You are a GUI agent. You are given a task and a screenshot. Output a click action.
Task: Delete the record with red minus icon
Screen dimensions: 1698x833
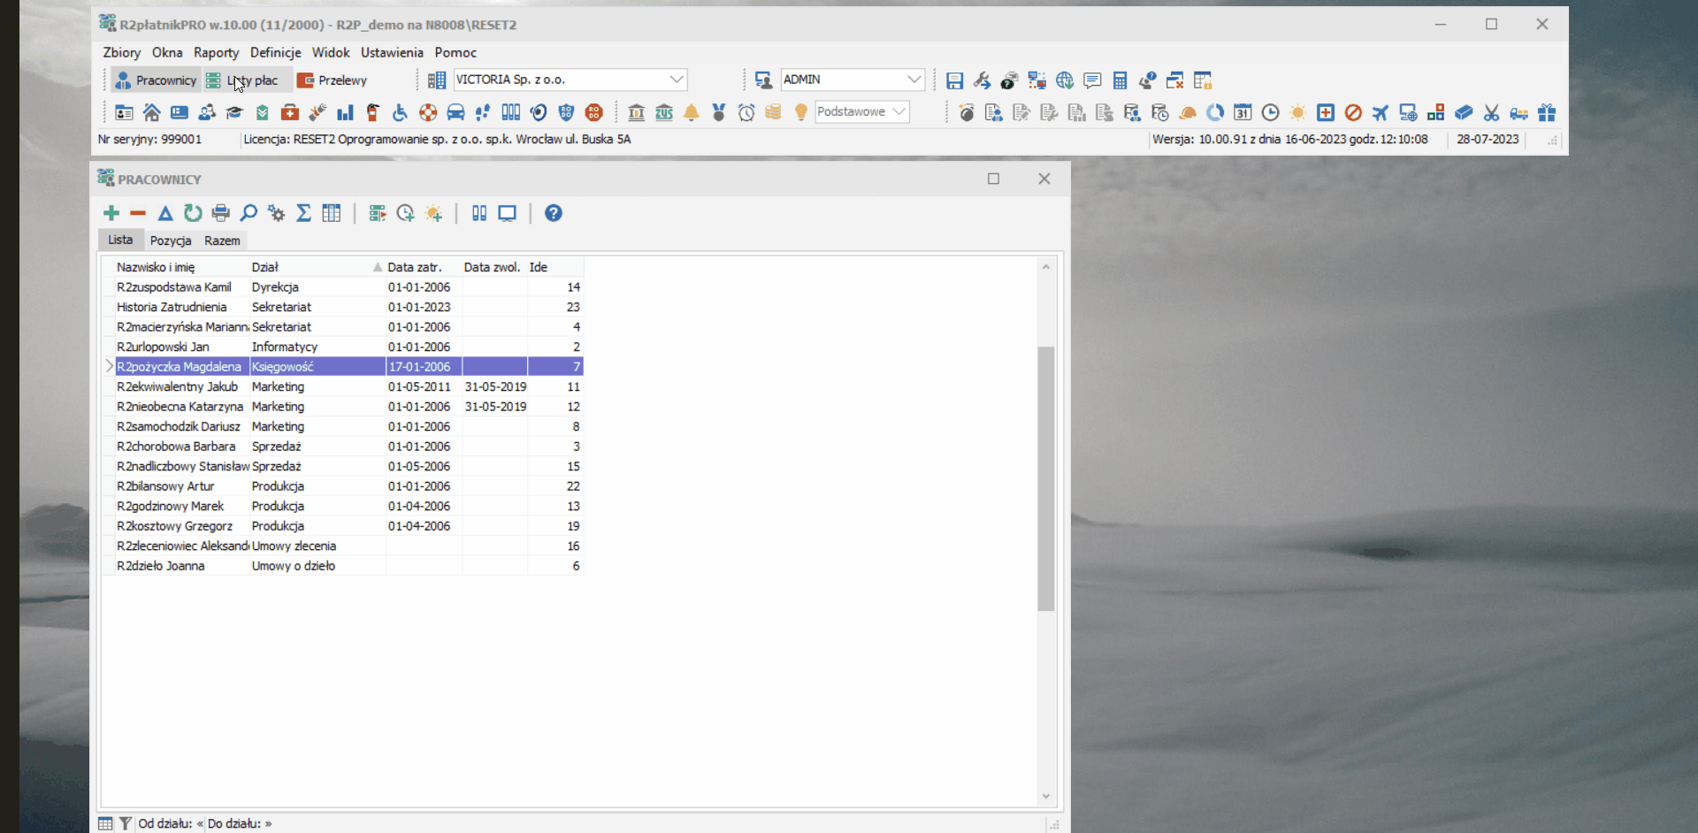point(138,213)
